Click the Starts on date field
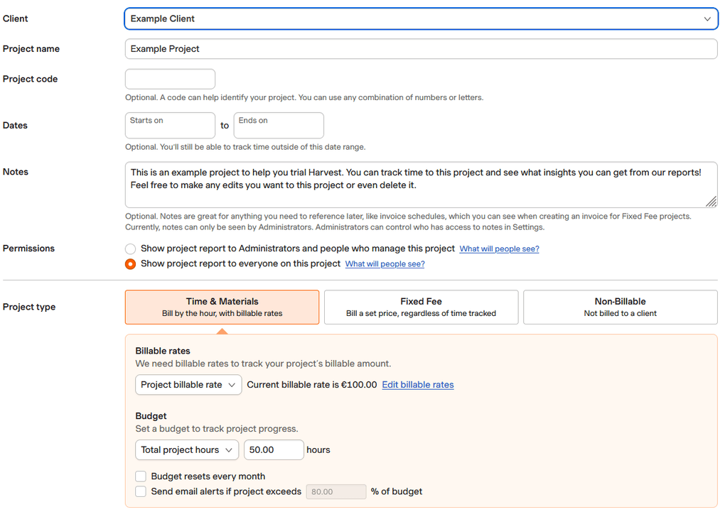Image resolution: width=725 pixels, height=524 pixels. 170,125
